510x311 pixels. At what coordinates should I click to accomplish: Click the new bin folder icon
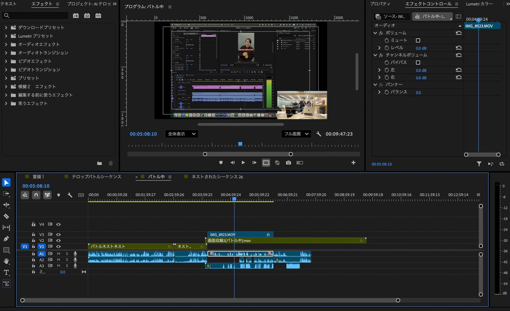click(x=99, y=163)
